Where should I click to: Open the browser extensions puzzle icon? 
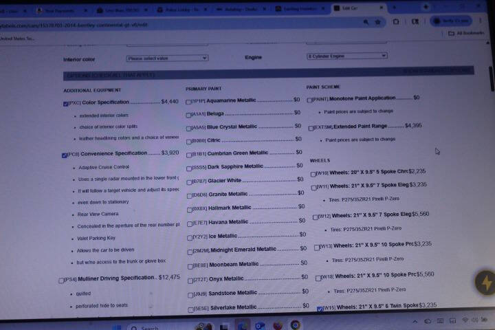[397, 22]
